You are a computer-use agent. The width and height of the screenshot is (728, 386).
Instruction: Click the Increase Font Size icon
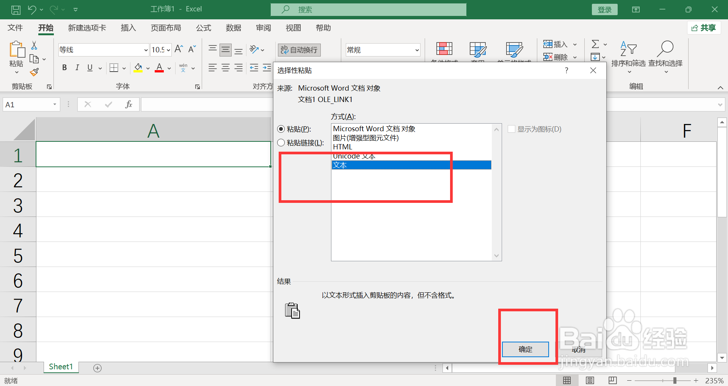tap(179, 49)
